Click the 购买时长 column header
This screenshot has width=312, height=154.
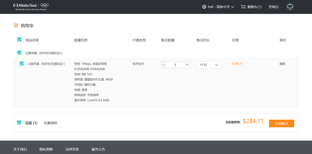click(203, 40)
